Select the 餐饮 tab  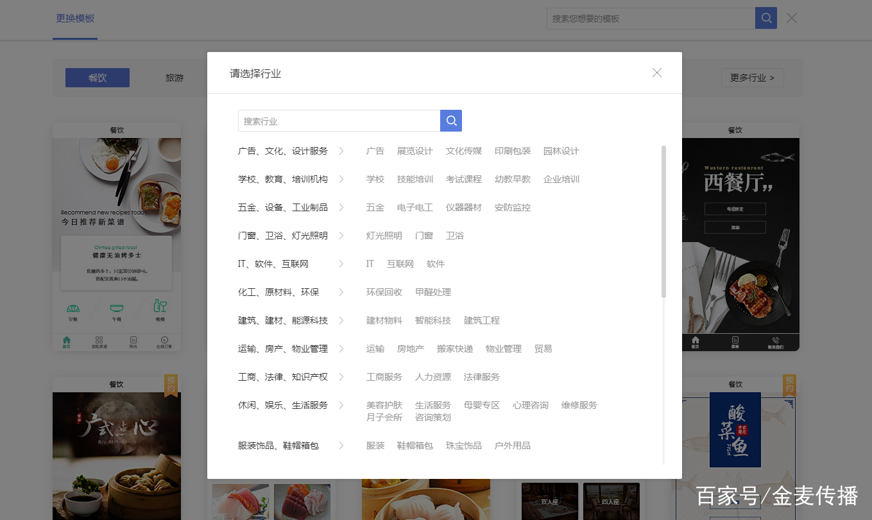[97, 77]
